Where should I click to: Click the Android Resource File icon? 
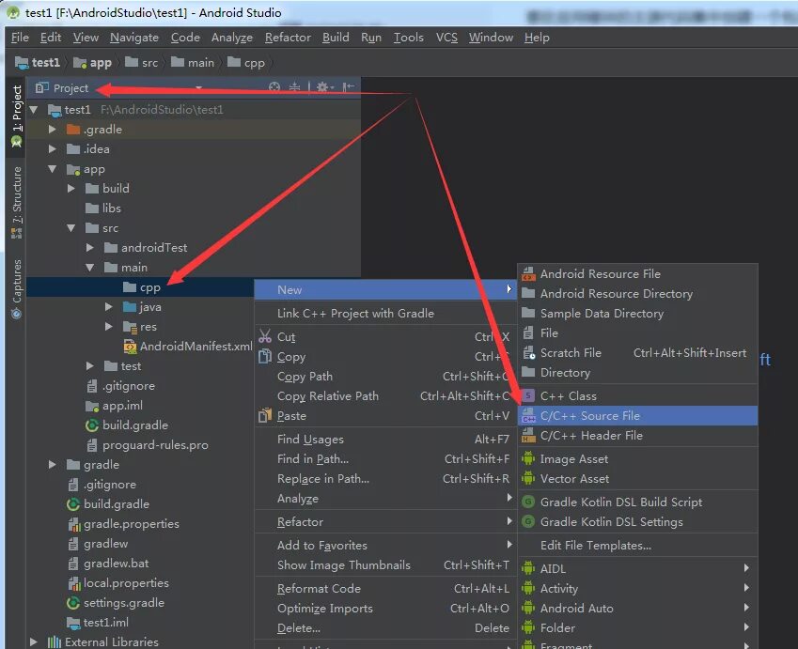pos(529,274)
